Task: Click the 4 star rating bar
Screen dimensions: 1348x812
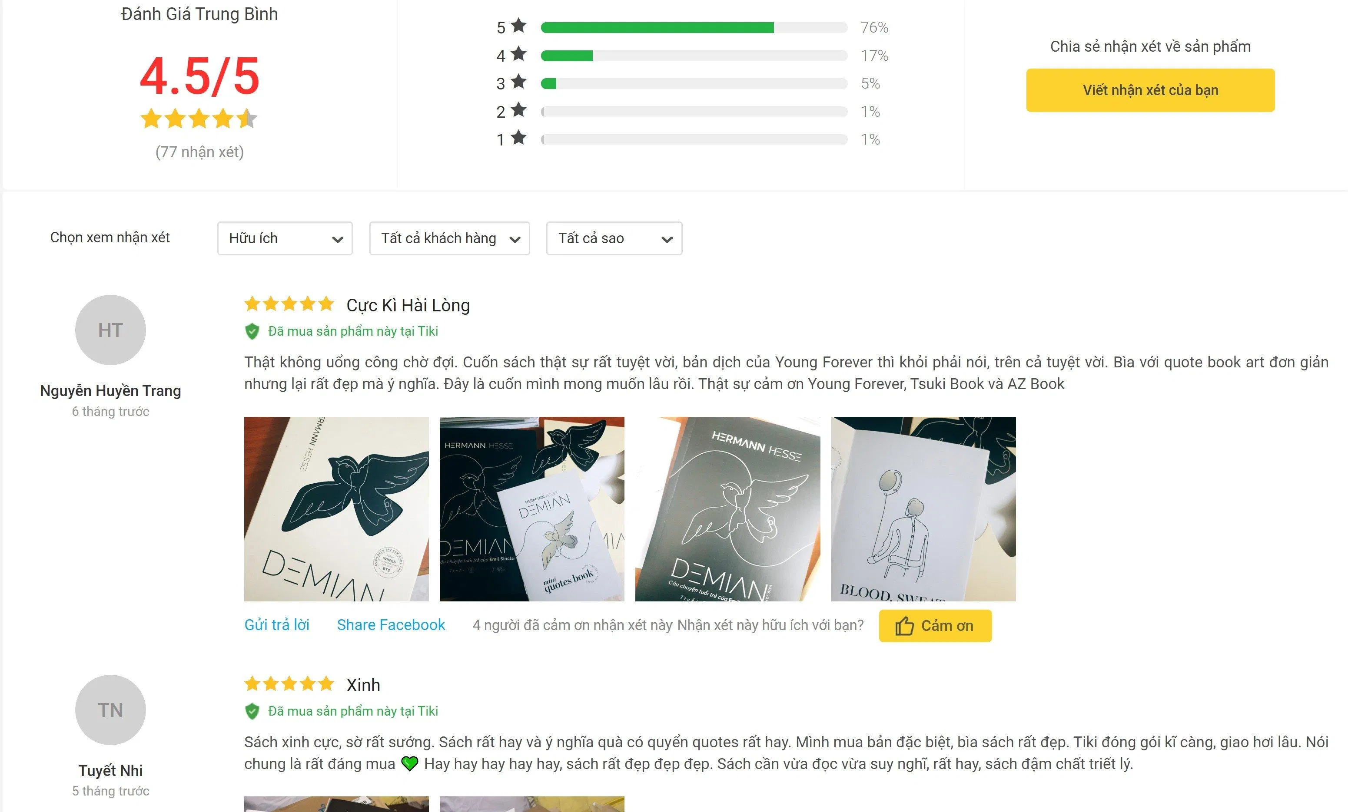Action: 694,56
